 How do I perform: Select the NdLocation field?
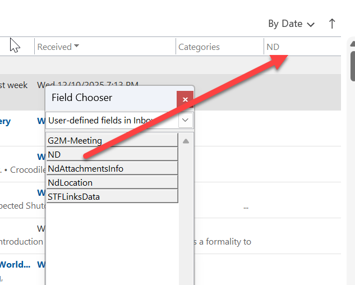pyautogui.click(x=112, y=182)
